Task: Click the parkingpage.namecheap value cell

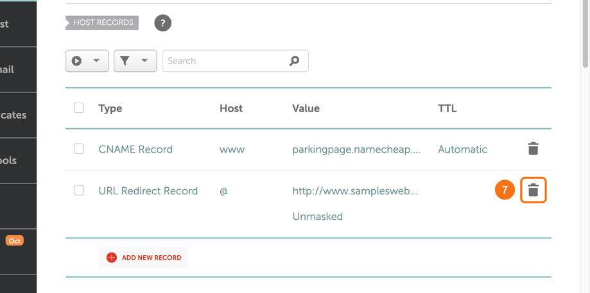Action: pyautogui.click(x=356, y=149)
